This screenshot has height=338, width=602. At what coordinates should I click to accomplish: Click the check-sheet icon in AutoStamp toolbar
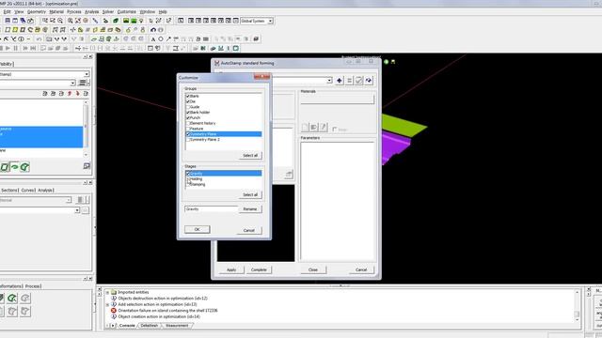[x=359, y=81]
